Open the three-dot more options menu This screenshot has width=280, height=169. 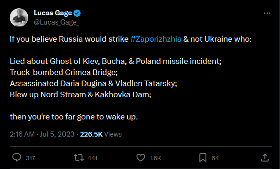click(267, 13)
